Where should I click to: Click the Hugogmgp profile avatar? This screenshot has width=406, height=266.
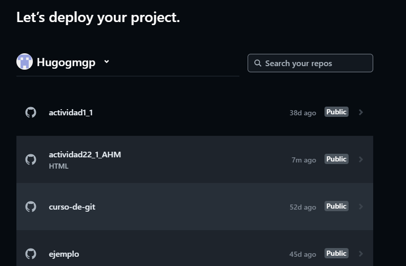click(x=25, y=62)
